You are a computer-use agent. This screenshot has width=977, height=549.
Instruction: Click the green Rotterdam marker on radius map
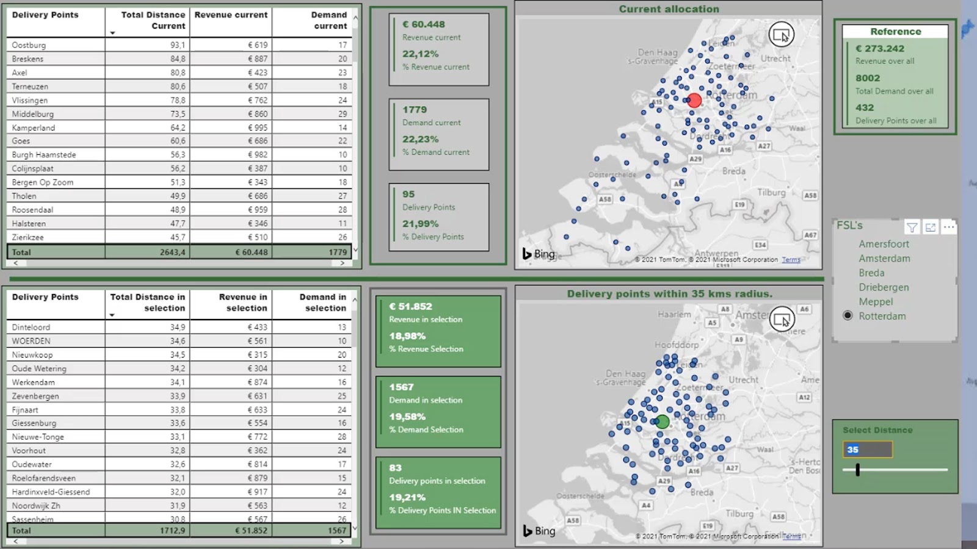pos(663,422)
